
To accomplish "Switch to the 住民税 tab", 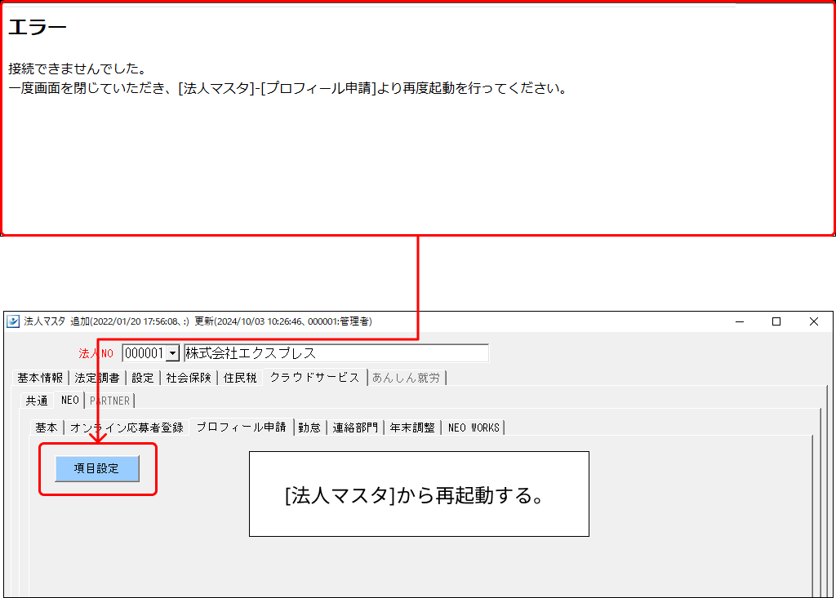I will pyautogui.click(x=240, y=378).
